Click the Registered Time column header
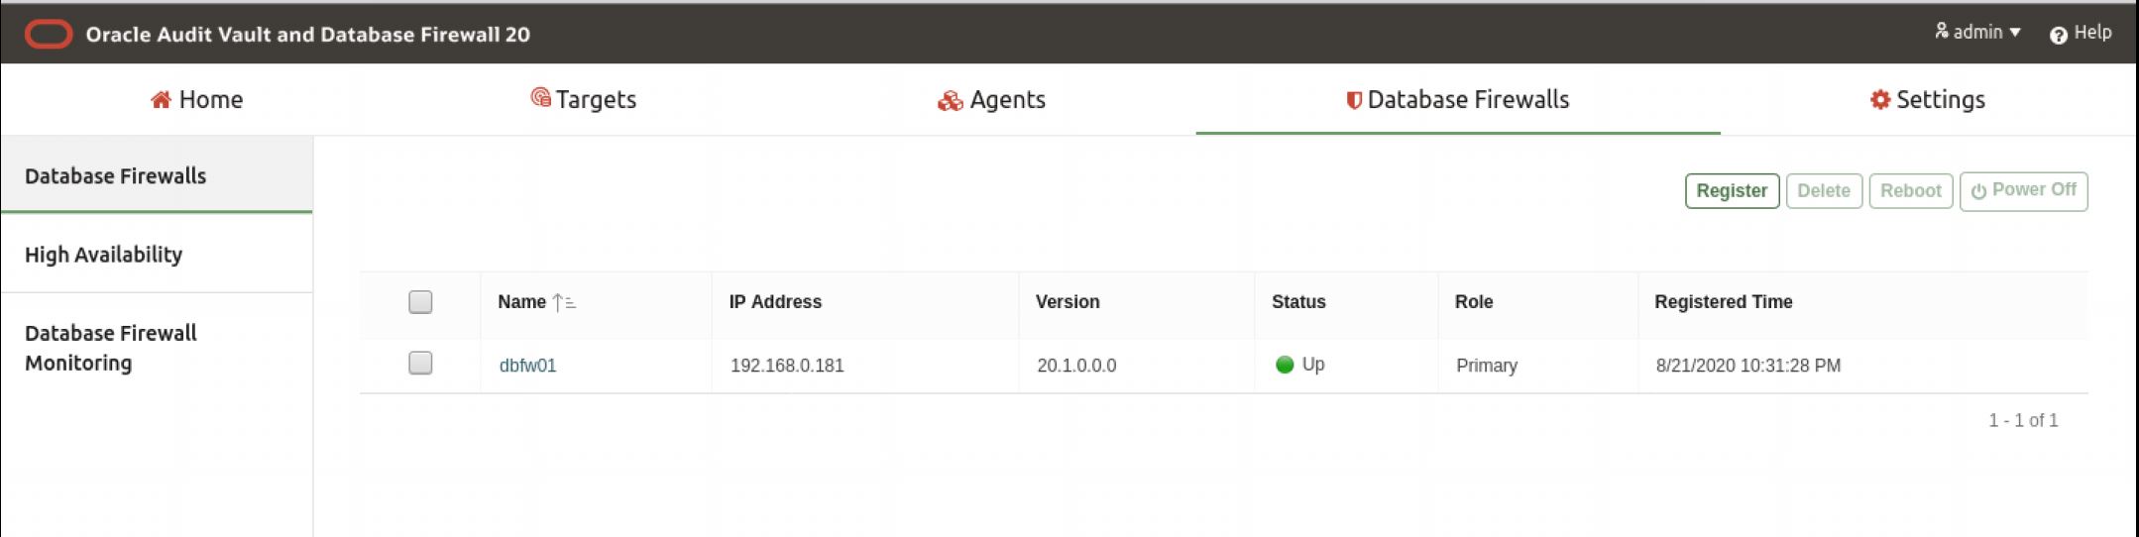Viewport: 2139px width, 537px height. [1723, 302]
